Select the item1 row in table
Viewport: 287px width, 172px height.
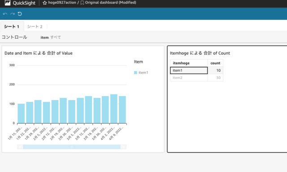pyautogui.click(x=196, y=71)
